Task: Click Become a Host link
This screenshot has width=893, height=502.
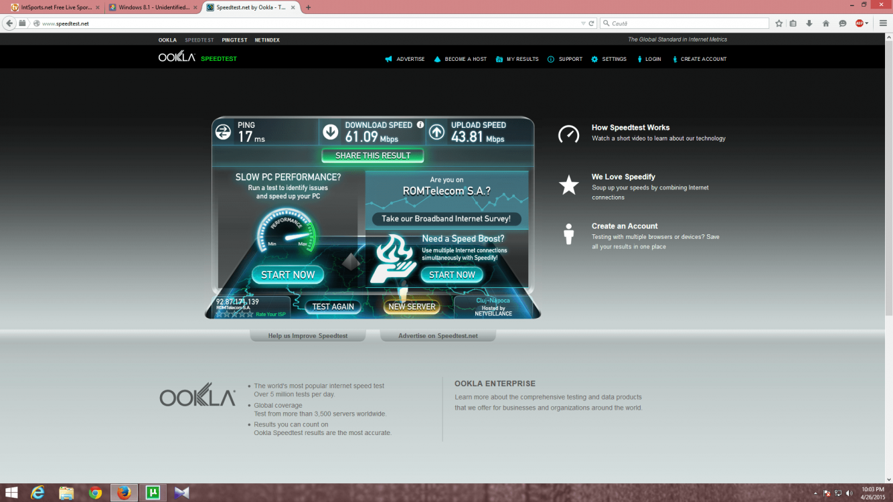Action: [x=461, y=59]
